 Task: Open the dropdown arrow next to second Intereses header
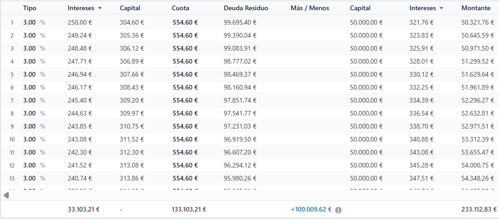[x=441, y=9]
